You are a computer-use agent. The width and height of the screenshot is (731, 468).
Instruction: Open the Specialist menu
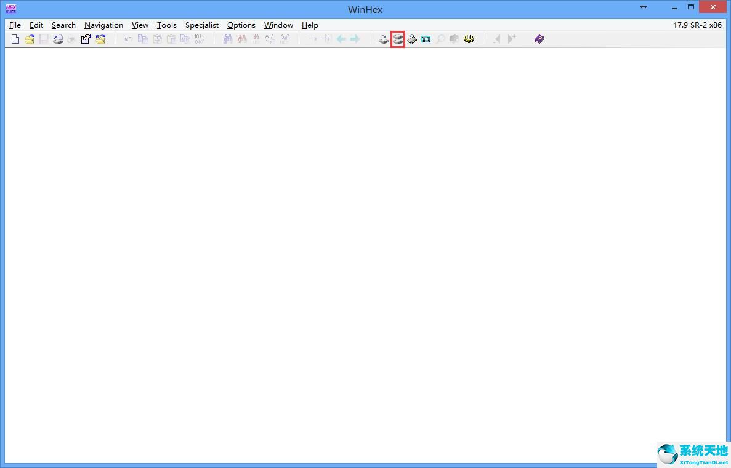[202, 25]
